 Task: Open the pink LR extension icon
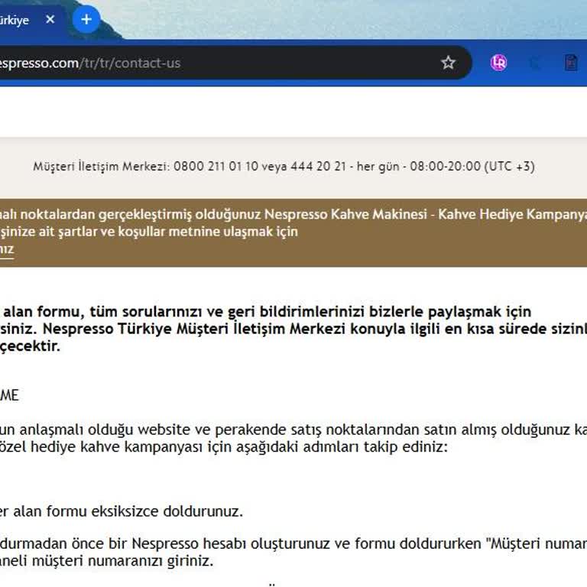point(498,63)
